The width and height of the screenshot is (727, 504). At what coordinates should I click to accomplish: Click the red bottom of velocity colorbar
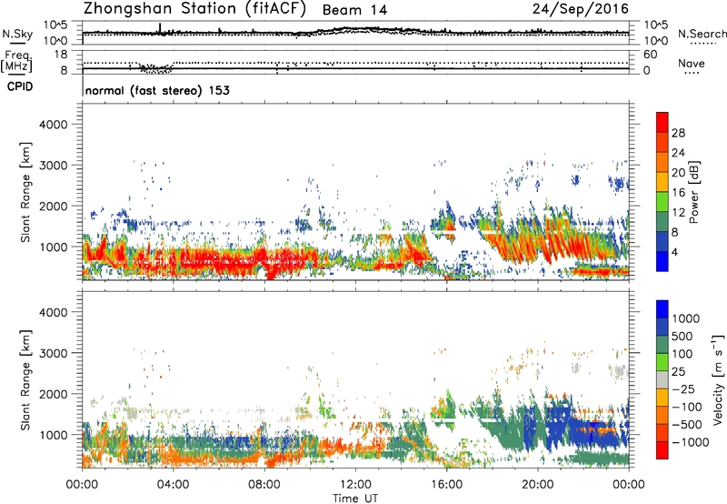pyautogui.click(x=662, y=450)
